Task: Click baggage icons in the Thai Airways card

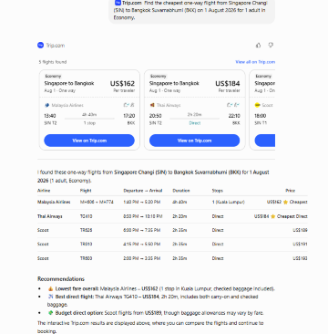Action: pos(233,105)
